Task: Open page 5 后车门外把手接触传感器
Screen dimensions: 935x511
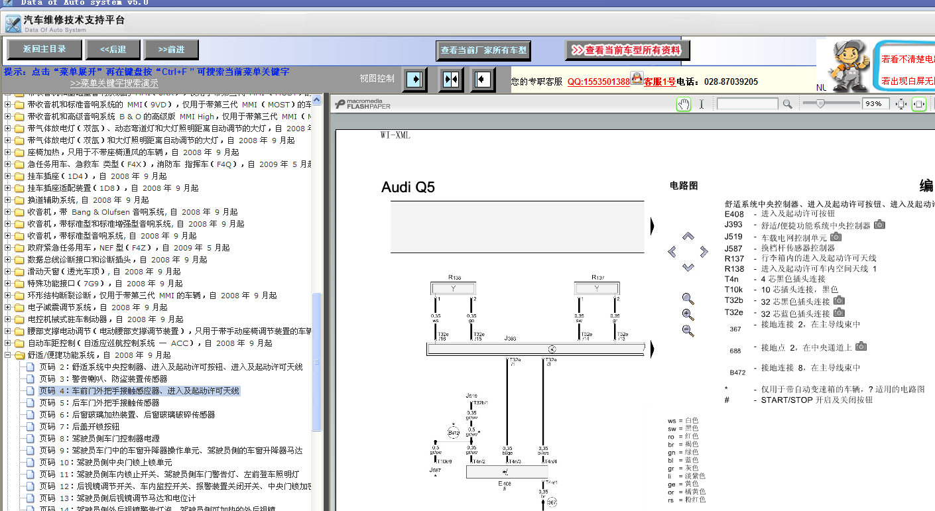Action: tap(99, 403)
